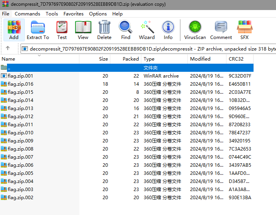The image size is (276, 215).
Task: Go up one folder level arrow
Action: [8, 48]
